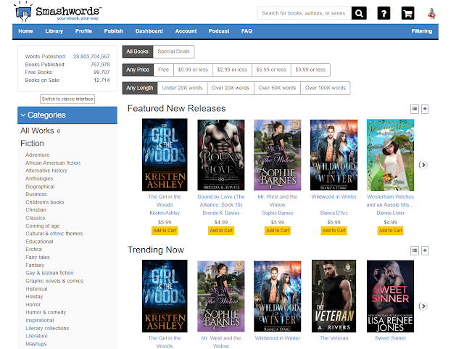Show next Trending Now books
This screenshot has height=349, width=464.
(x=423, y=306)
